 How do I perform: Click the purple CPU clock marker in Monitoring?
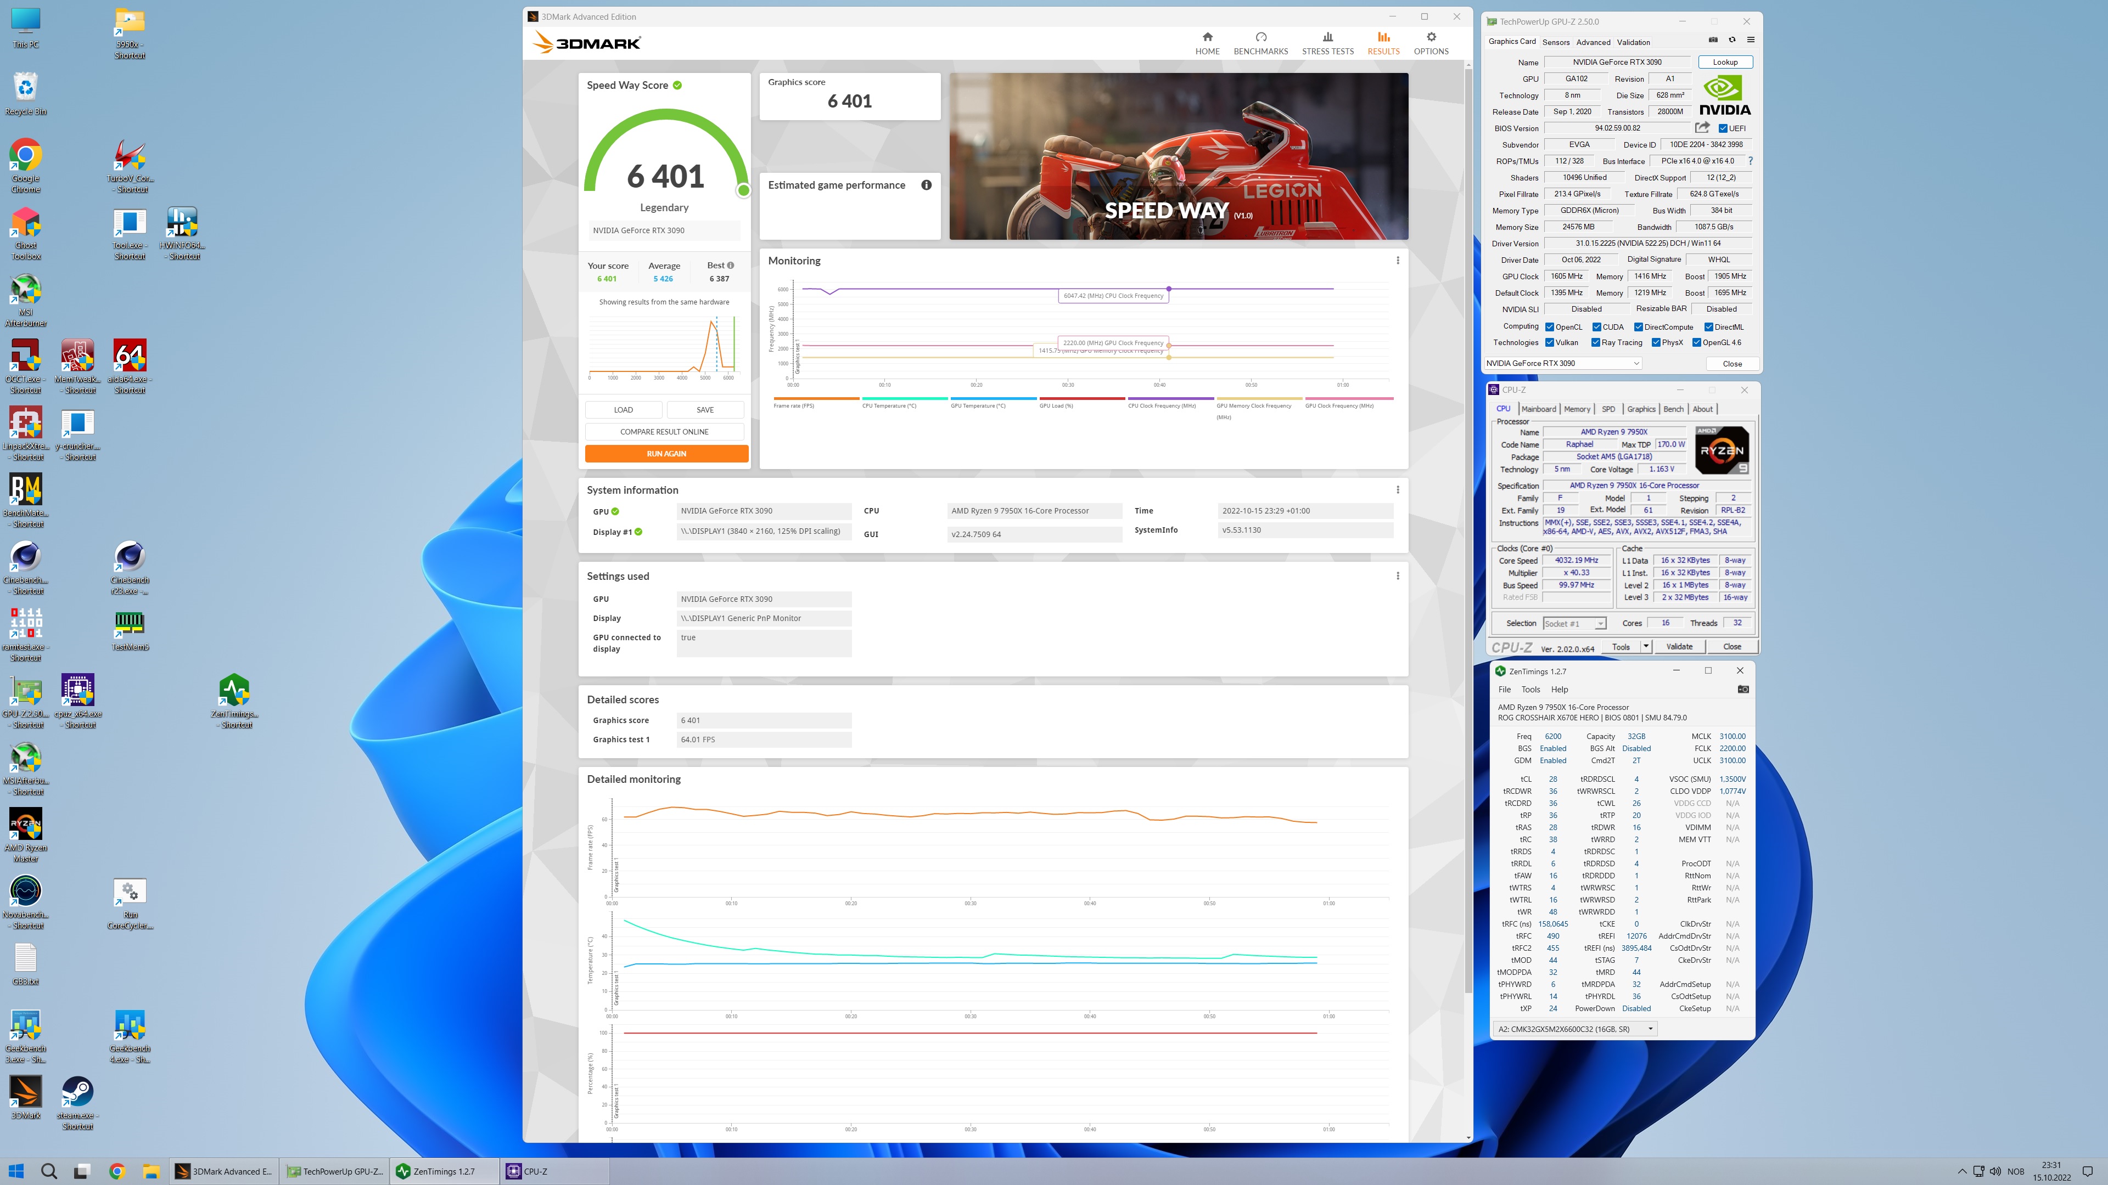pyautogui.click(x=1169, y=289)
